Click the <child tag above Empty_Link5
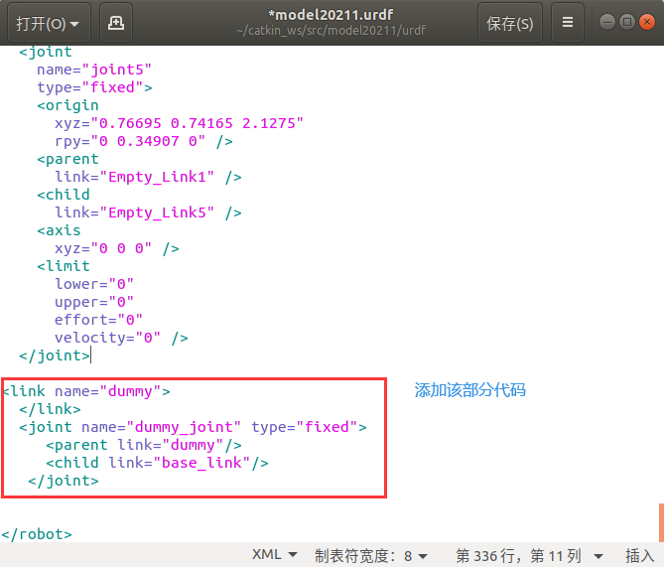Screen dimensions: 664x567 (64, 195)
